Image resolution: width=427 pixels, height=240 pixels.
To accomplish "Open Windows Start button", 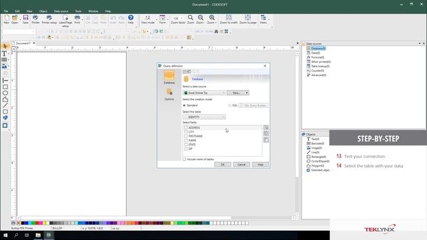I will point(5,235).
